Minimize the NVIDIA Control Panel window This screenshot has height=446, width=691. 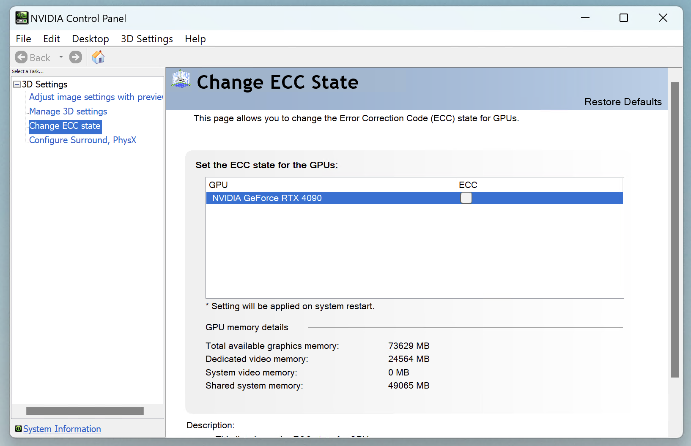[x=585, y=18]
